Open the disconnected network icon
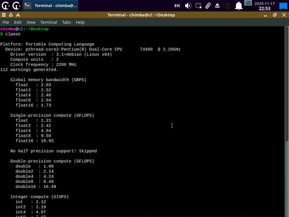289x217 pixels. coord(198,6)
